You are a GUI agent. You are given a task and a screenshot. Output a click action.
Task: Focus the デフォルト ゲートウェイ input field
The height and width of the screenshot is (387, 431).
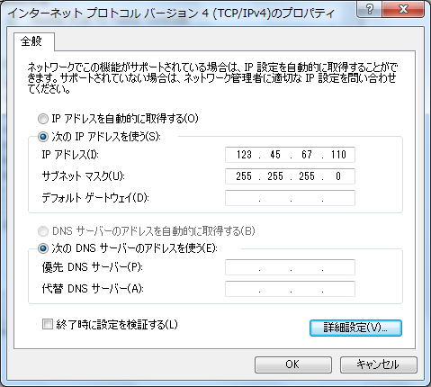click(290, 198)
